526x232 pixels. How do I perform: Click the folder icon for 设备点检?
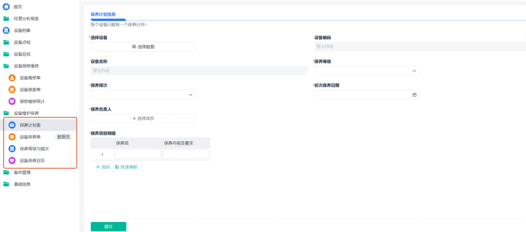click(x=6, y=42)
